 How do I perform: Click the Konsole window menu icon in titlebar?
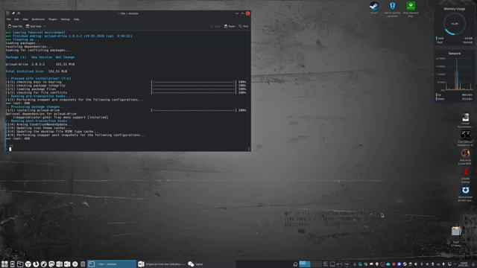[8, 13]
